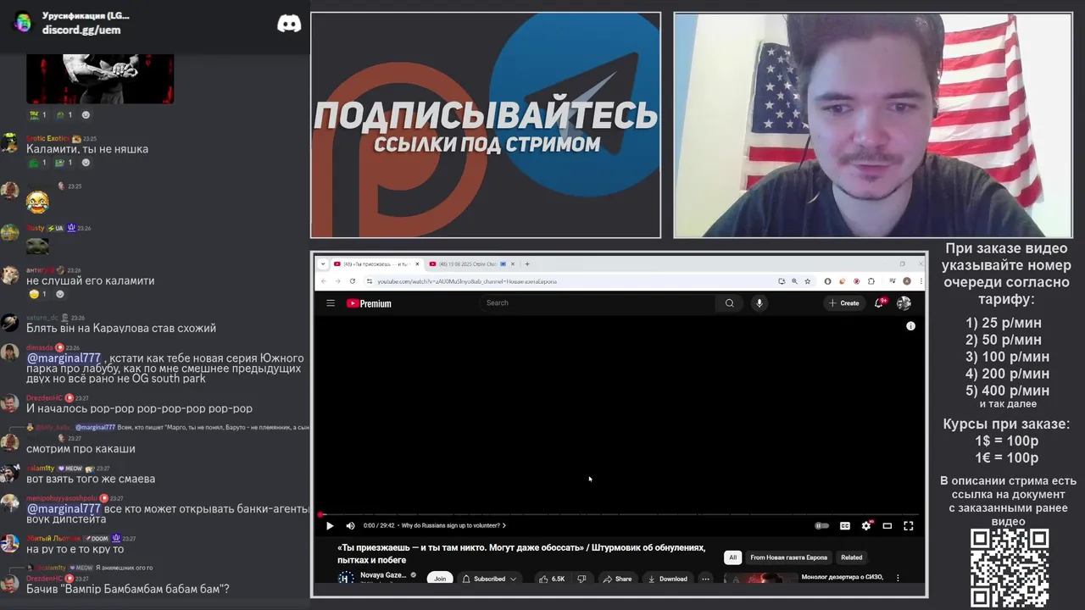Open the browser profile avatar

click(907, 281)
